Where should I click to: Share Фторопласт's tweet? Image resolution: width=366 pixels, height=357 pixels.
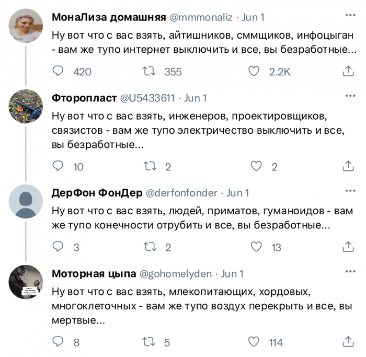(348, 166)
